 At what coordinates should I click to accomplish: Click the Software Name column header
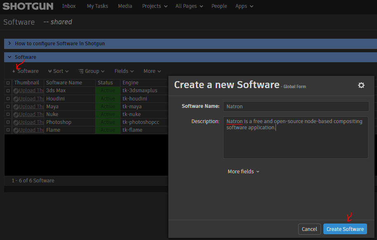pos(70,83)
